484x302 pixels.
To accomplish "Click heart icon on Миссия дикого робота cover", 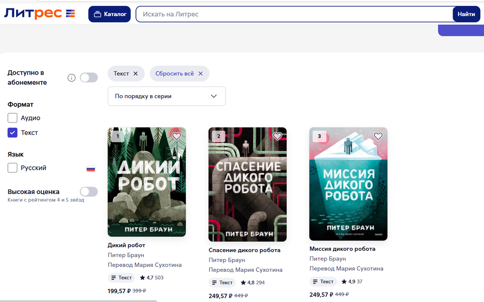I will [378, 136].
